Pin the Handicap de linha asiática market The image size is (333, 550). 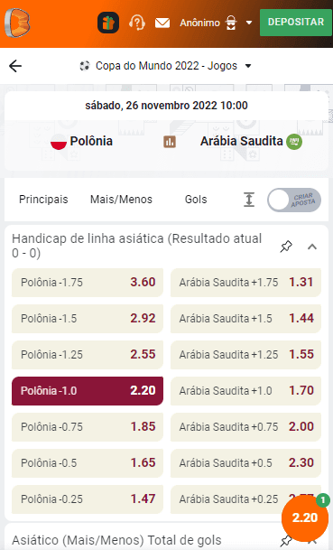pyautogui.click(x=286, y=247)
